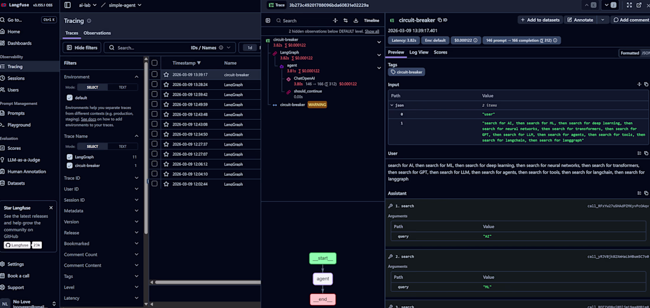This screenshot has height=308, width=650.
Task: Select the 12:02:44 trace row checkbox
Action: click(x=155, y=184)
